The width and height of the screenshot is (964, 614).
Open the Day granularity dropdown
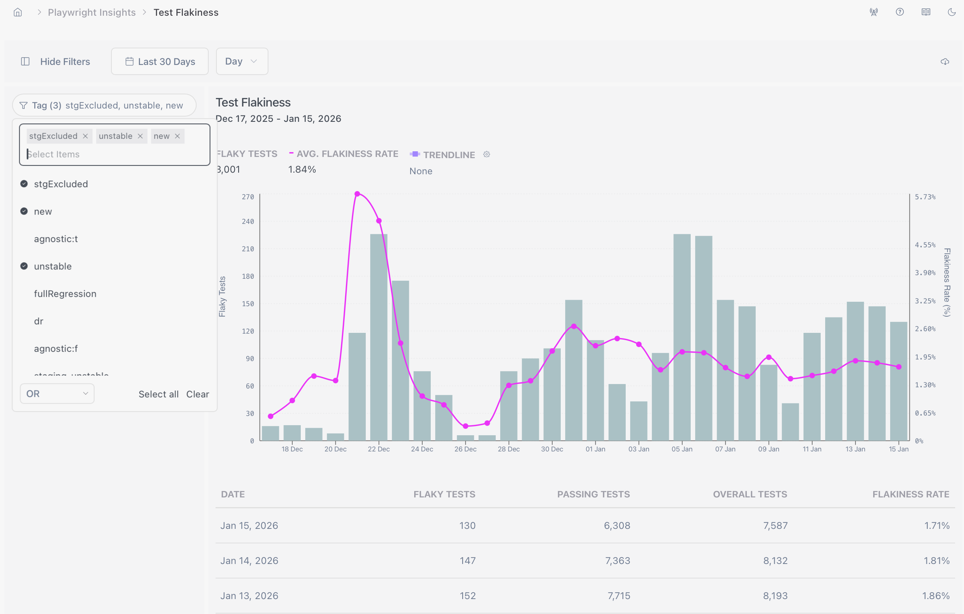[x=241, y=61]
